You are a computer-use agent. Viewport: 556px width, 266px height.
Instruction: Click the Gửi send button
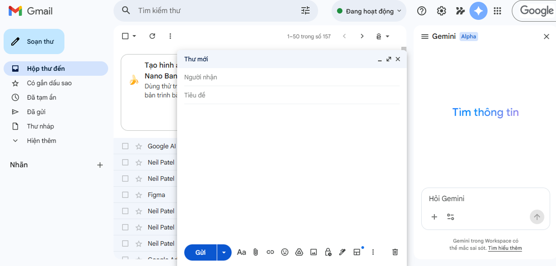201,252
